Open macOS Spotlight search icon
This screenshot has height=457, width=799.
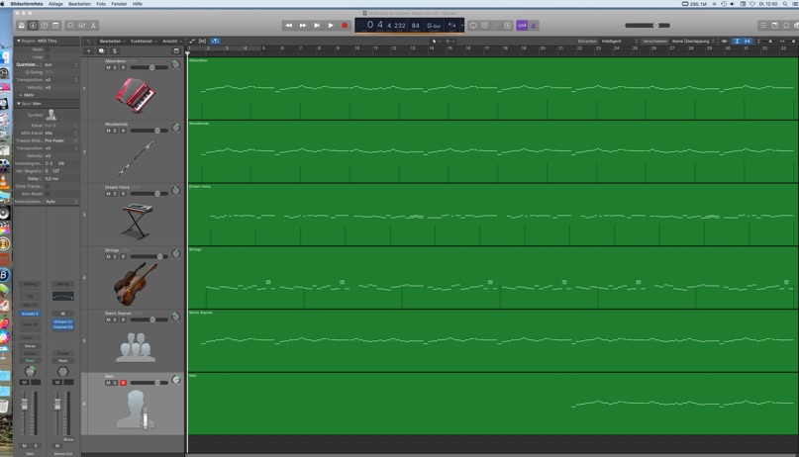pyautogui.click(x=785, y=4)
